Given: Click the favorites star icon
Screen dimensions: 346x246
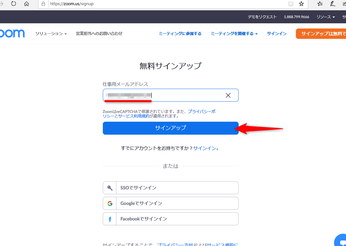Looking at the screenshot, I should point(301,4).
